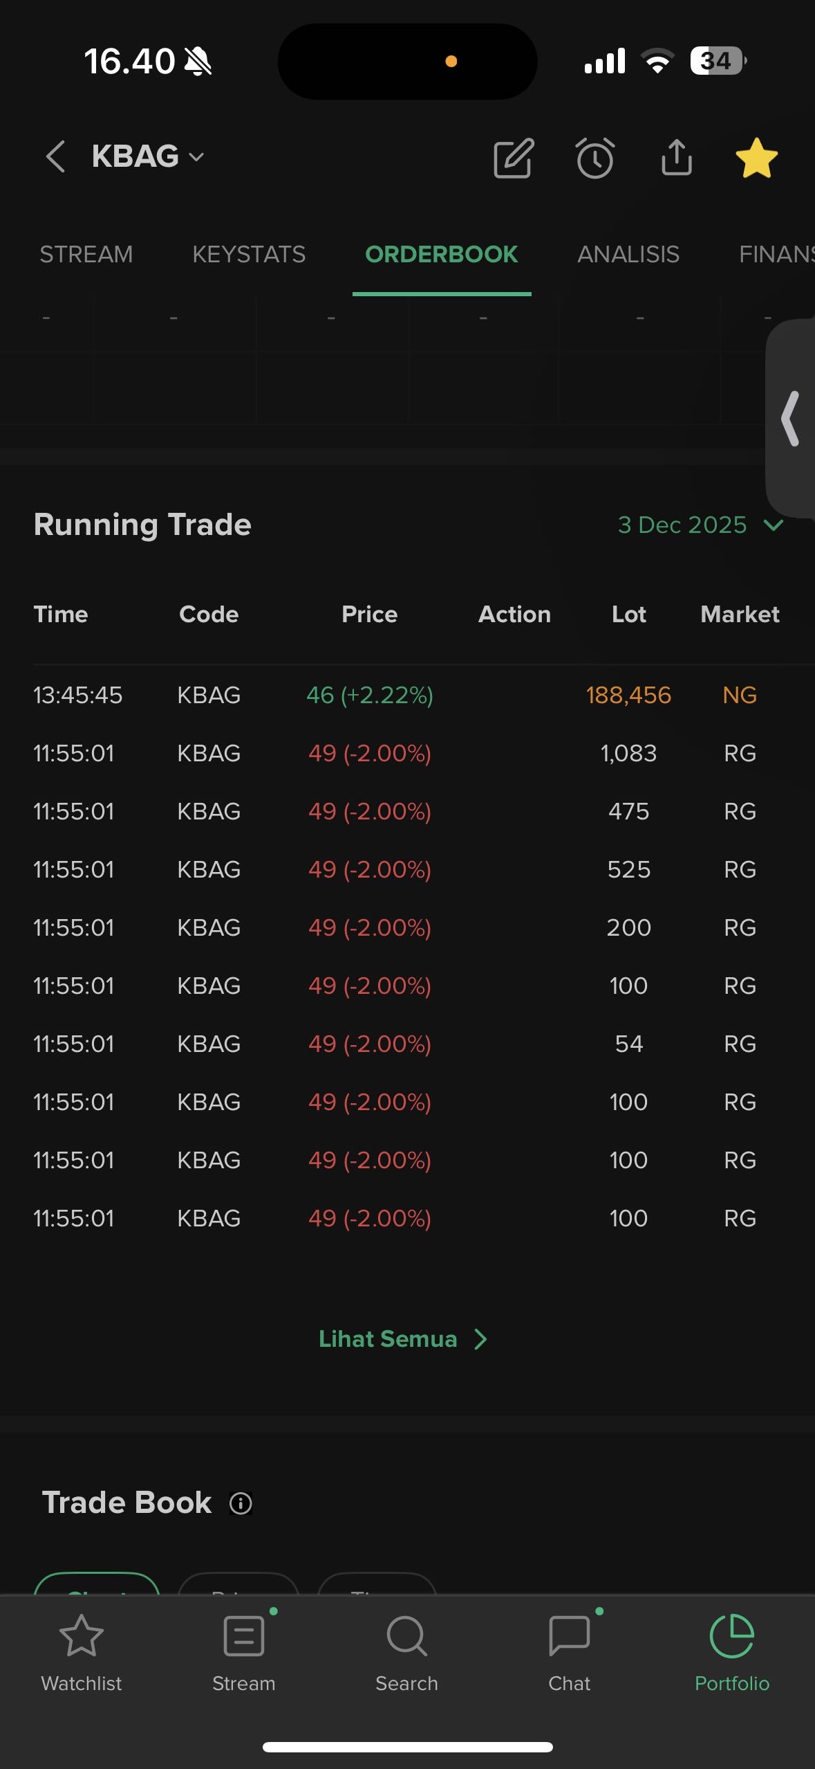815x1769 pixels.
Task: Switch to the KEYSTATS tab
Action: tap(249, 254)
